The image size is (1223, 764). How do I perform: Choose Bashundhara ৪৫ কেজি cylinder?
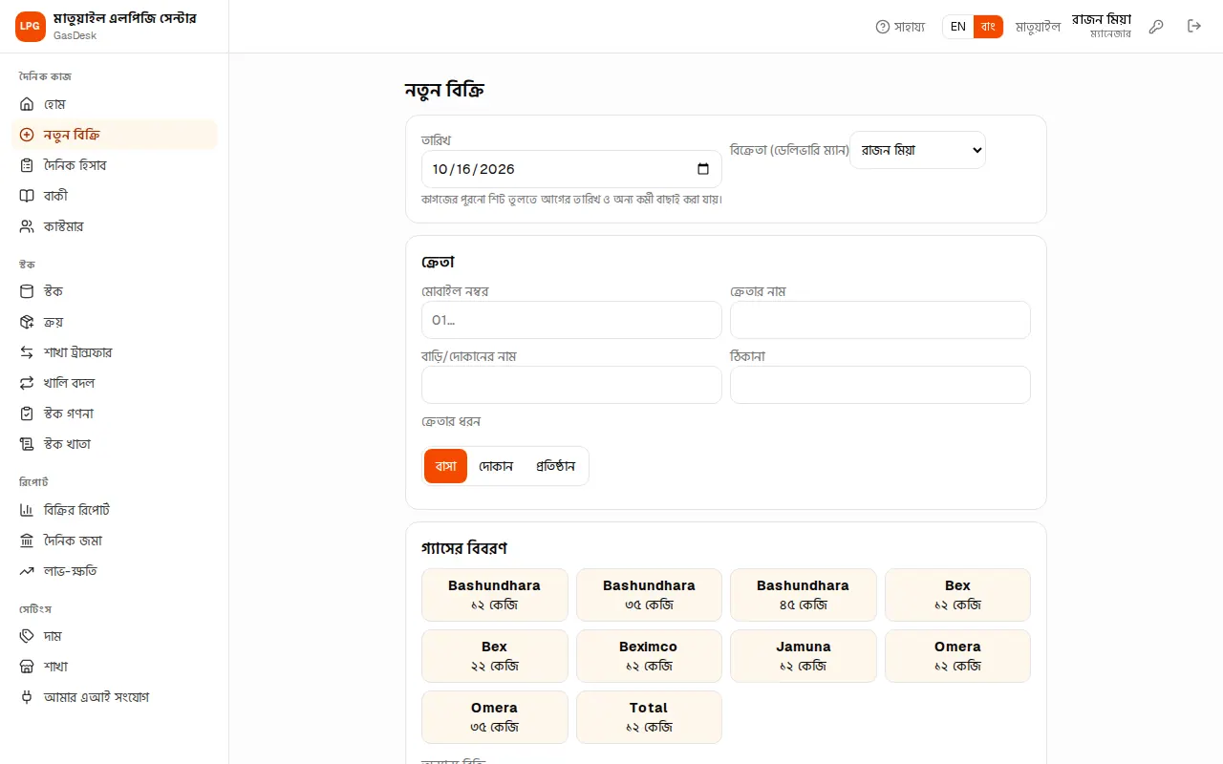coord(803,595)
